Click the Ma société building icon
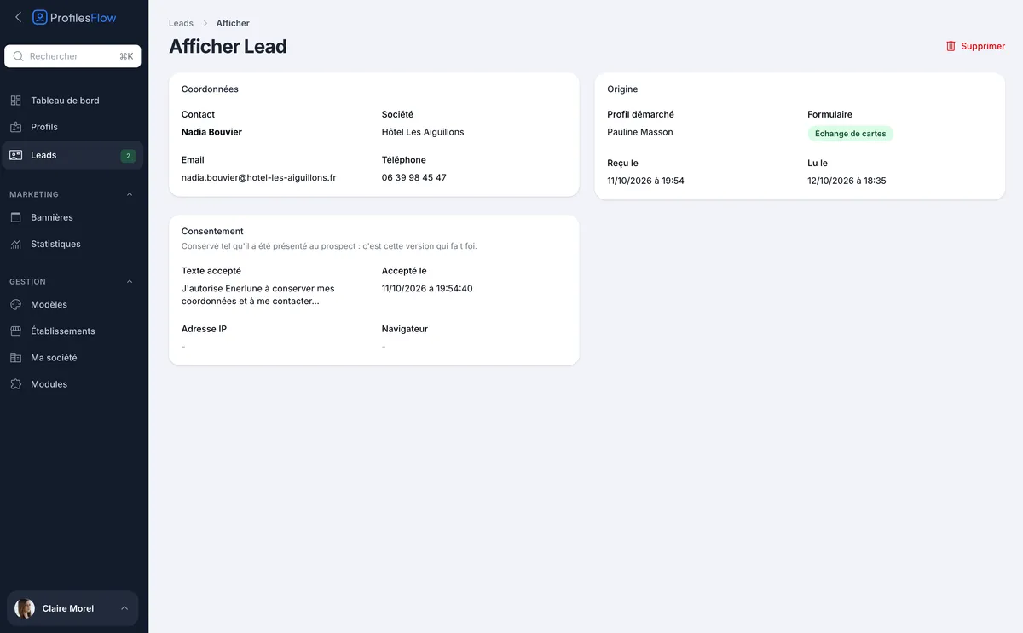 (15, 358)
